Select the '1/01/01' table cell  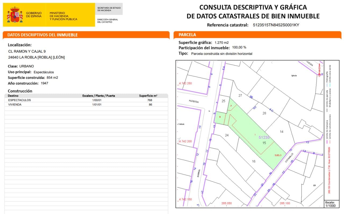click(x=97, y=105)
